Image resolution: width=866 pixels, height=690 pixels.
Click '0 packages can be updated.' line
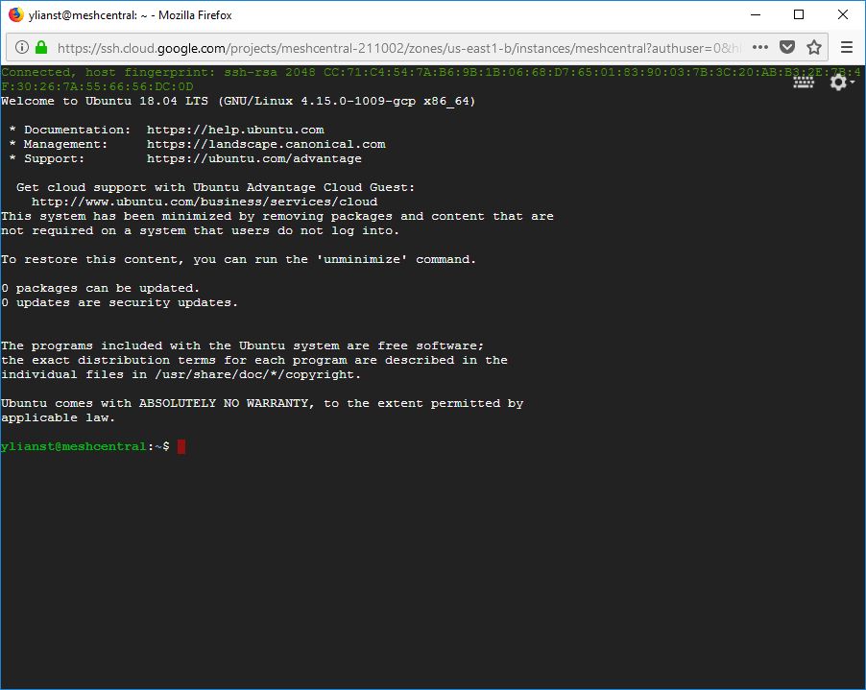100,288
